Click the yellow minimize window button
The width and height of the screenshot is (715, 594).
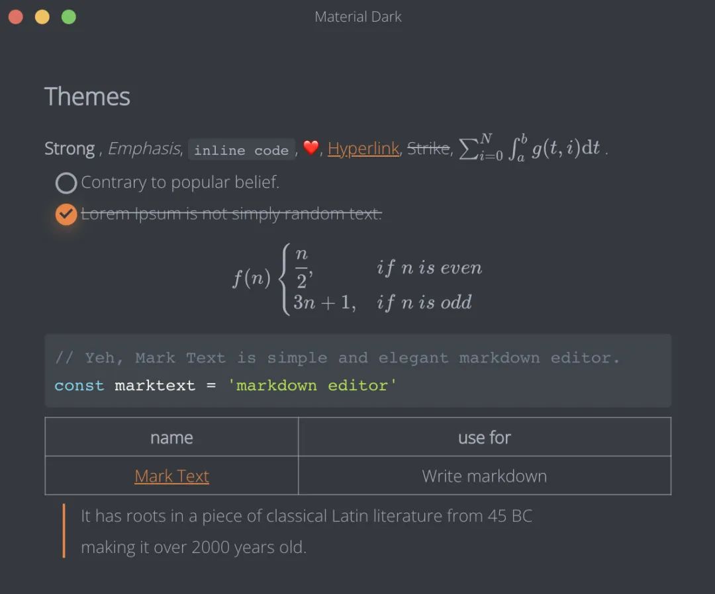click(x=42, y=17)
